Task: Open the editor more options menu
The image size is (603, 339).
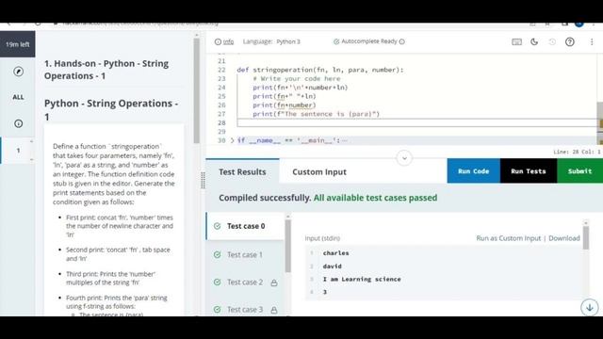Action: 592,41
